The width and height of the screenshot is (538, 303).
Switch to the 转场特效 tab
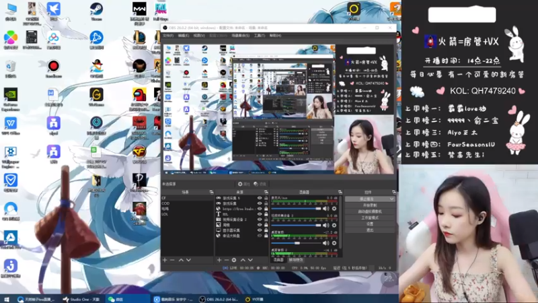click(x=296, y=260)
